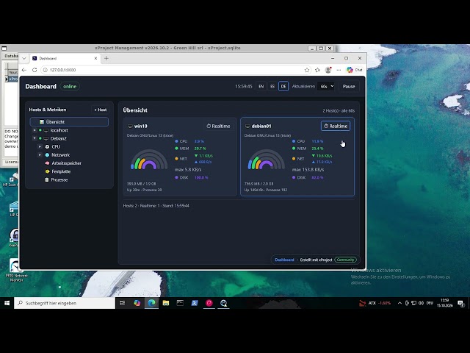
Task: Add this page to favorites star
Action: point(307,70)
